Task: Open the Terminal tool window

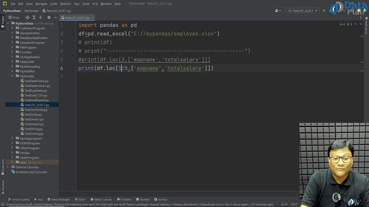Action: pyautogui.click(x=142, y=200)
